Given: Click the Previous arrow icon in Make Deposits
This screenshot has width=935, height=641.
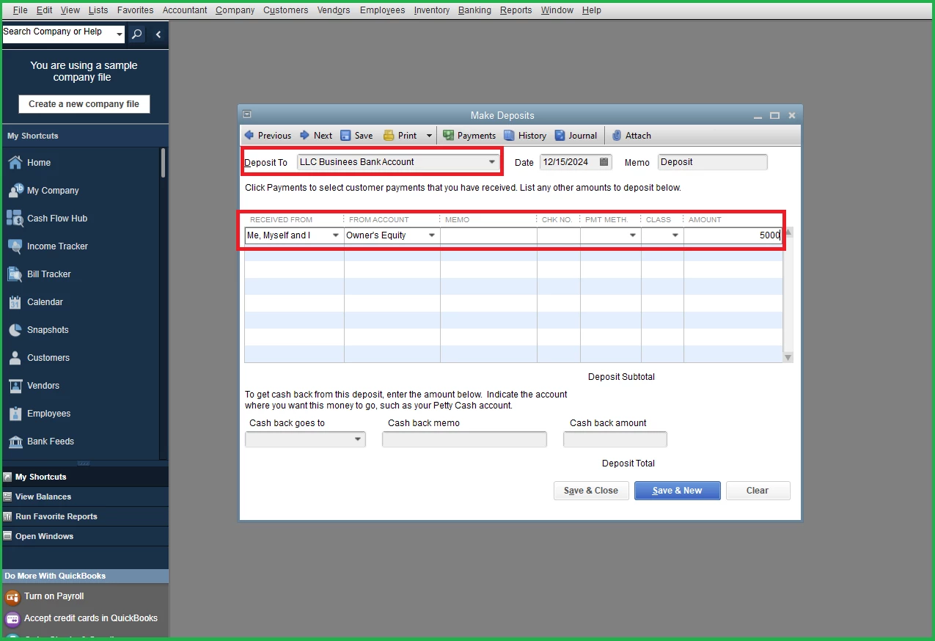Looking at the screenshot, I should 249,136.
